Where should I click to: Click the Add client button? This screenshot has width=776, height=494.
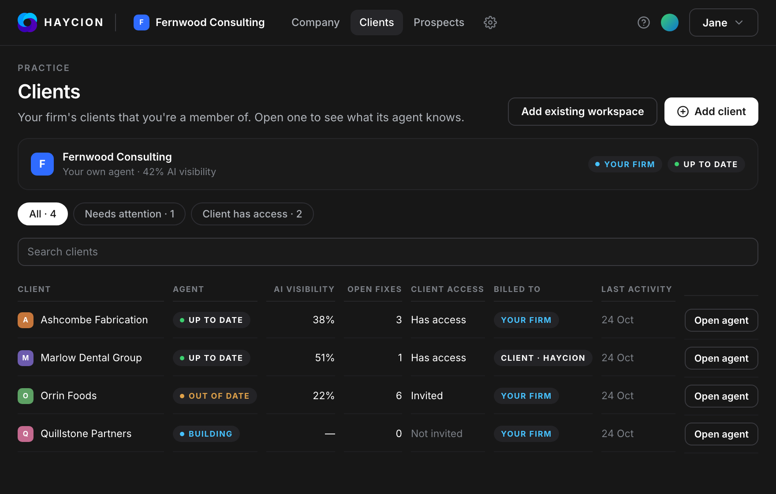(711, 112)
